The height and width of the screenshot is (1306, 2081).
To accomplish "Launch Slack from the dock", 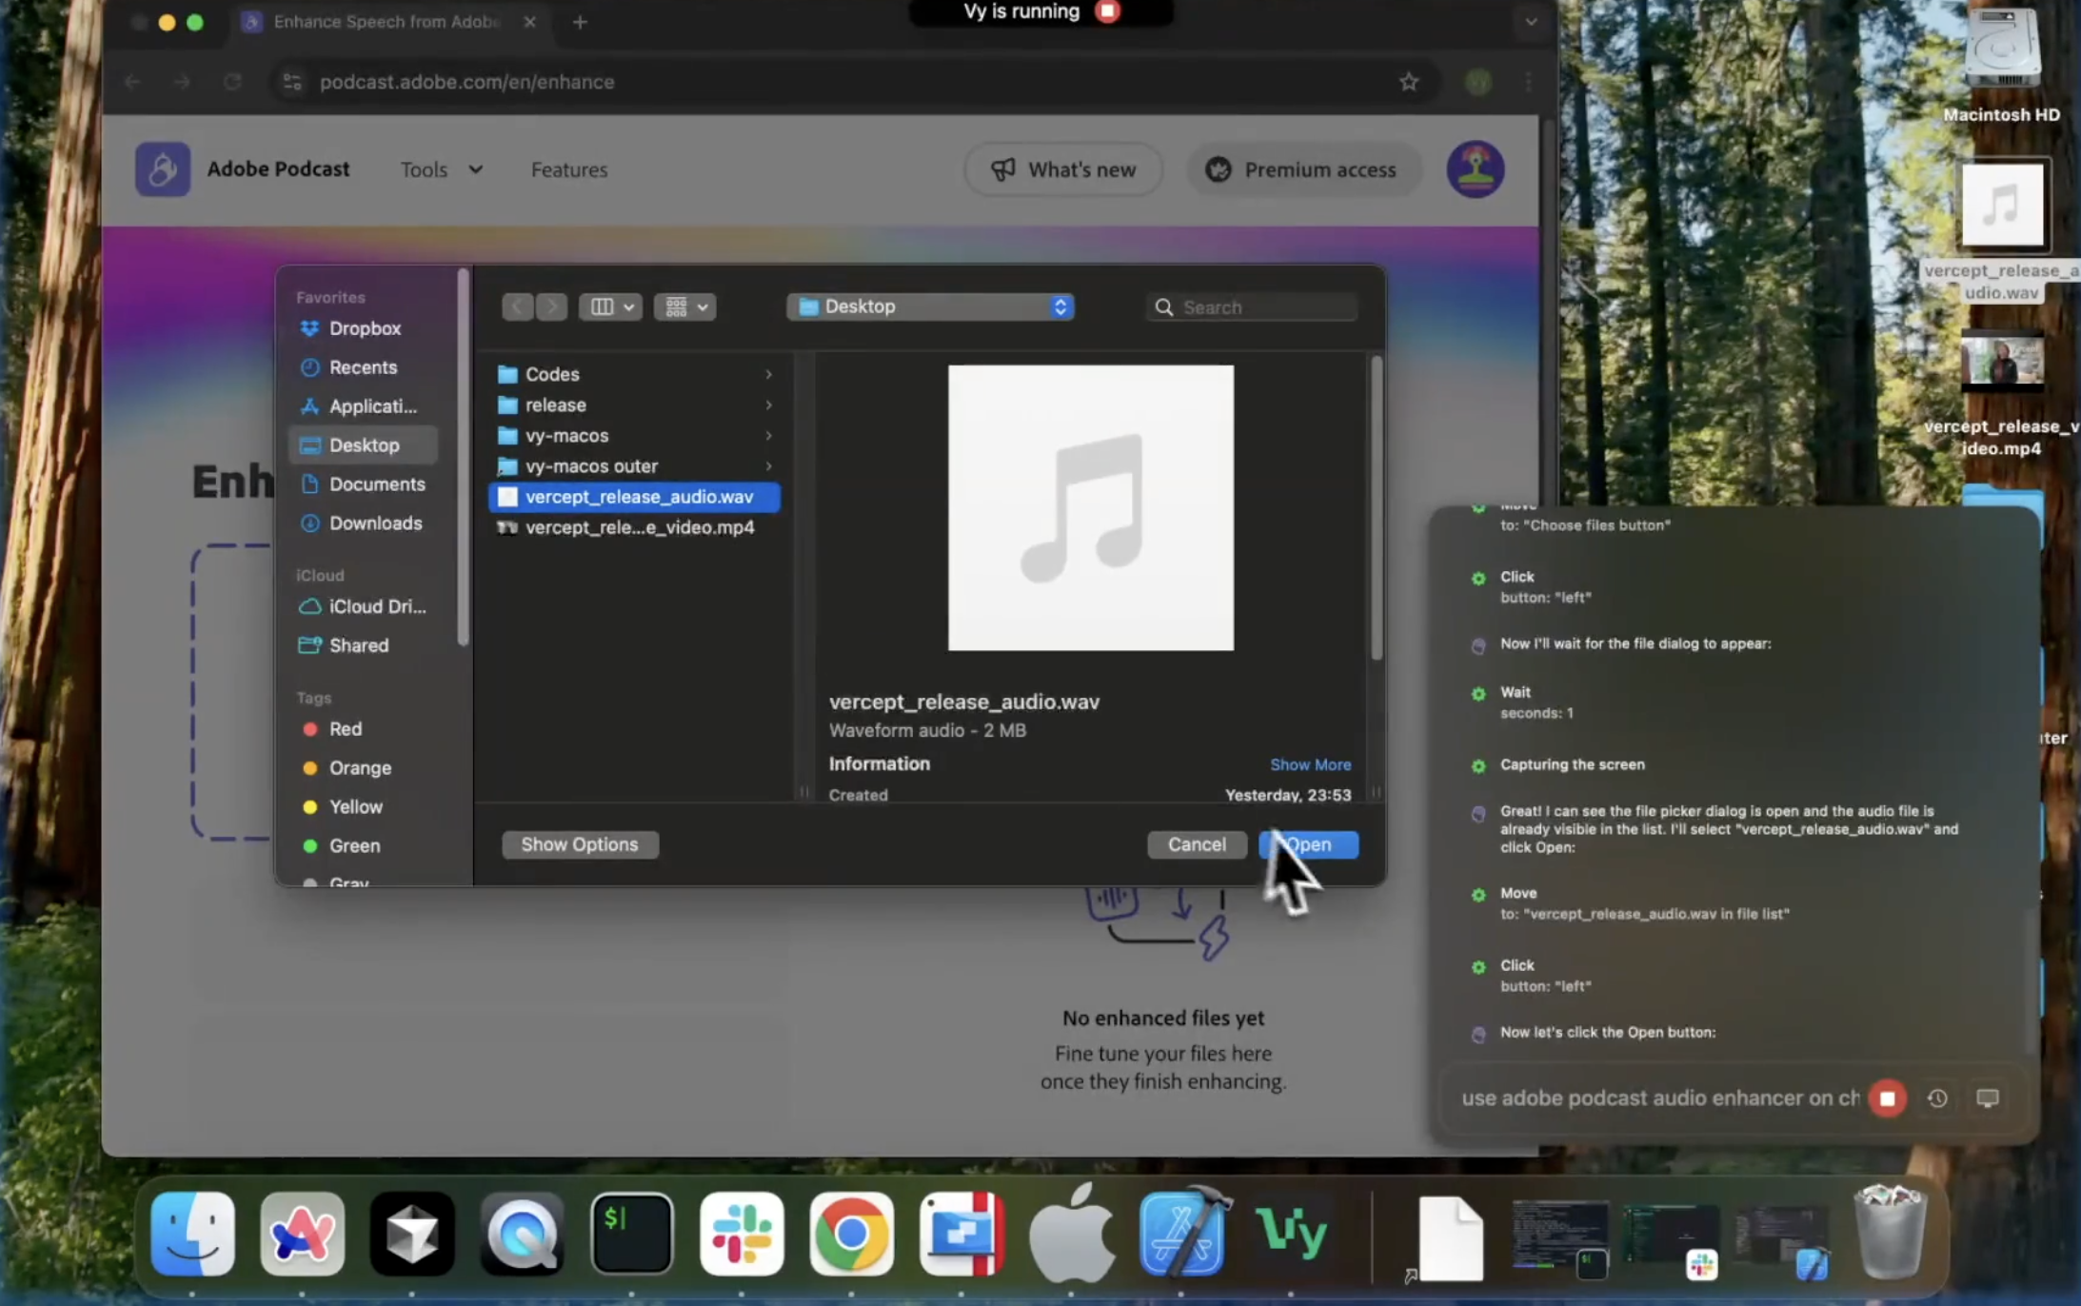I will point(742,1234).
